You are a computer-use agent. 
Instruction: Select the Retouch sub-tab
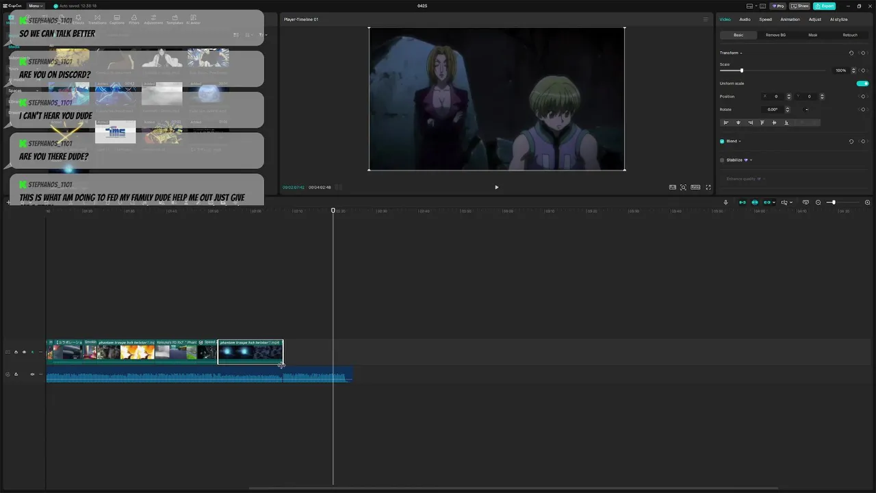(850, 35)
